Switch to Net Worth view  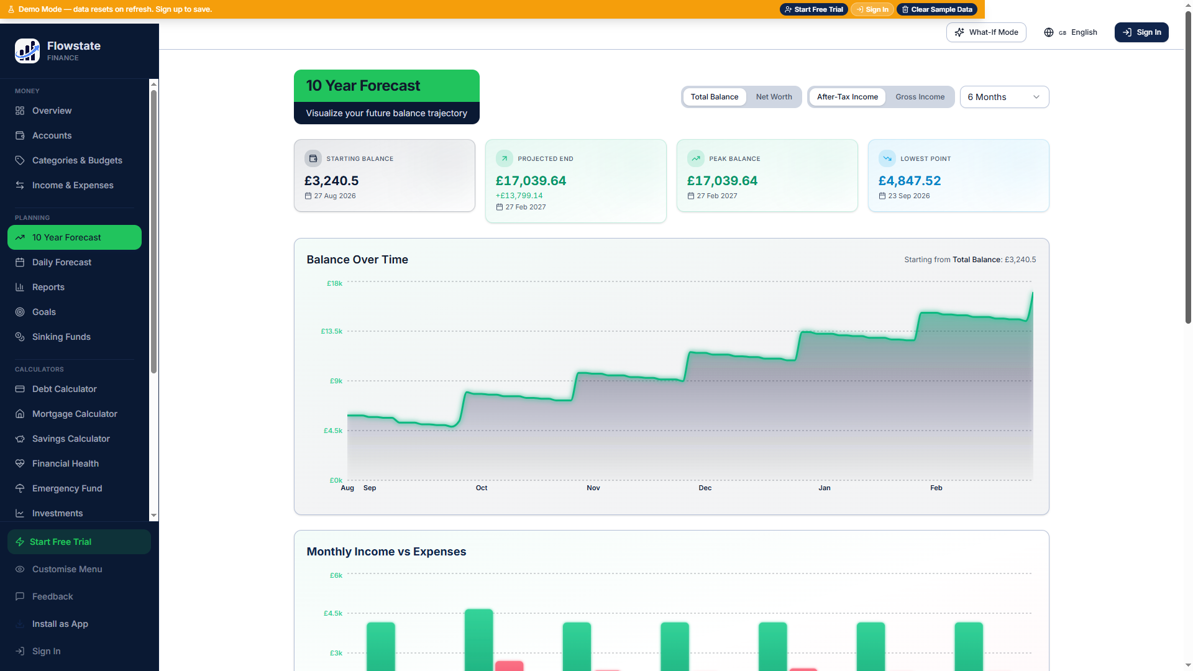click(x=774, y=97)
